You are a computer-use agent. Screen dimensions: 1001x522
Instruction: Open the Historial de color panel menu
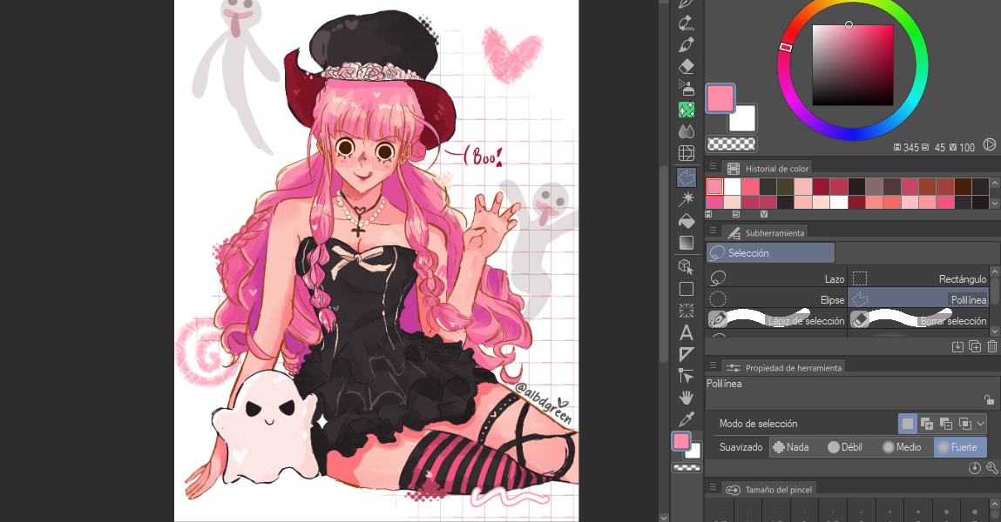coord(714,167)
